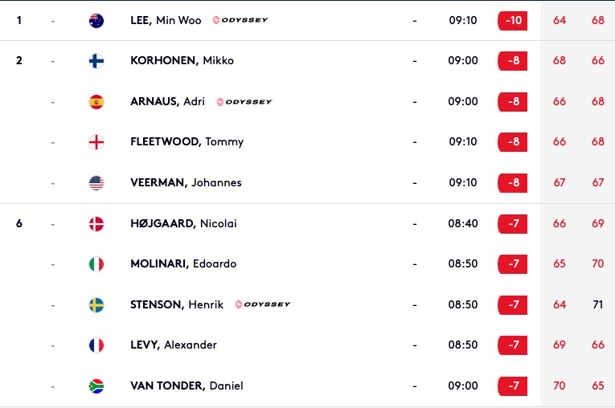Screen dimensions: 615x408
Task: Open VAN TONDER, Daniel player details
Action: pyautogui.click(x=187, y=386)
